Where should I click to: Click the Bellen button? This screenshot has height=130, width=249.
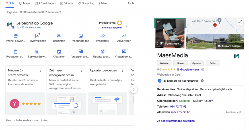(213, 63)
